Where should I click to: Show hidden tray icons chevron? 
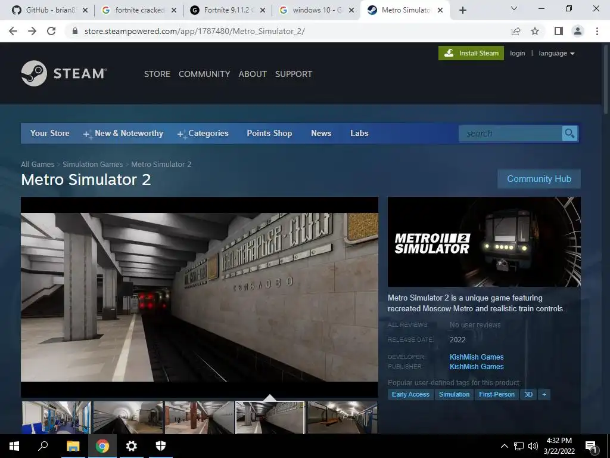pos(504,446)
